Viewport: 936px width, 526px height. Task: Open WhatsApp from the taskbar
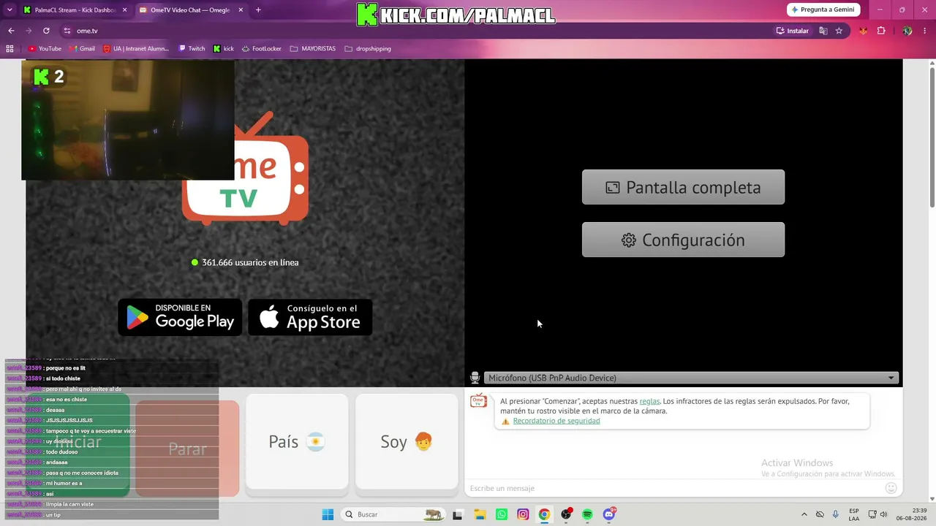502,514
